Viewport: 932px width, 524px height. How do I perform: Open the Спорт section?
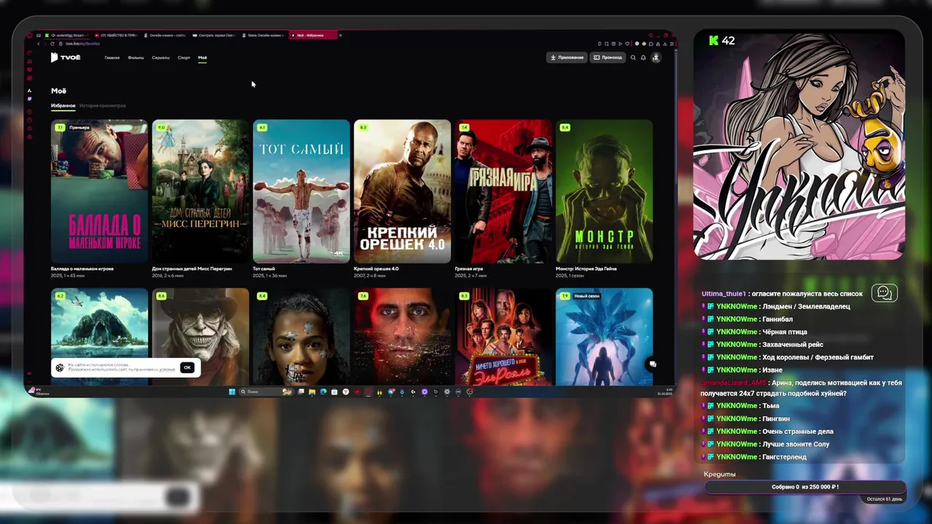point(183,57)
